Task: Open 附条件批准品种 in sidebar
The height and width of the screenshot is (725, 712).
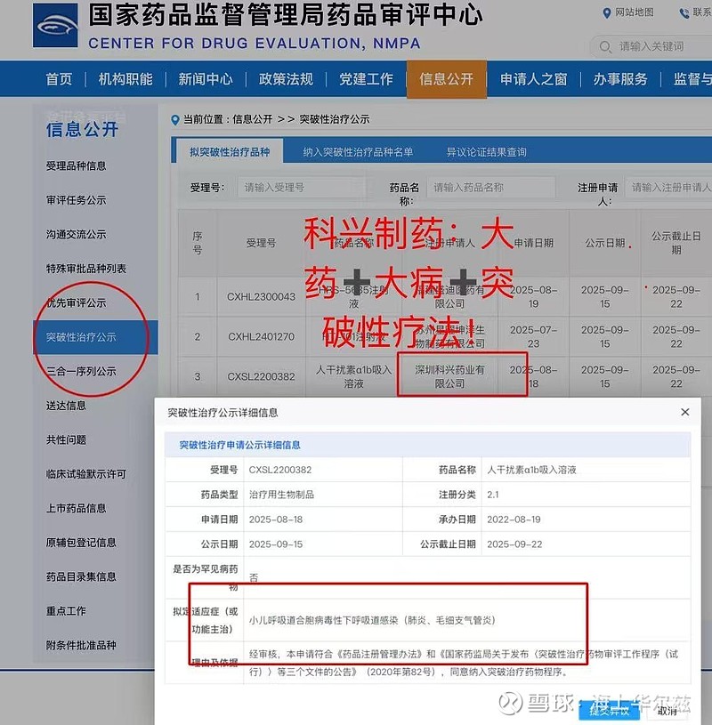Action: [x=81, y=645]
